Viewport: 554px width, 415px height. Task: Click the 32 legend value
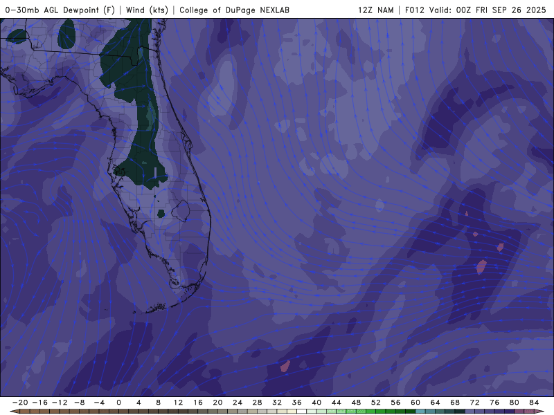(x=277, y=403)
